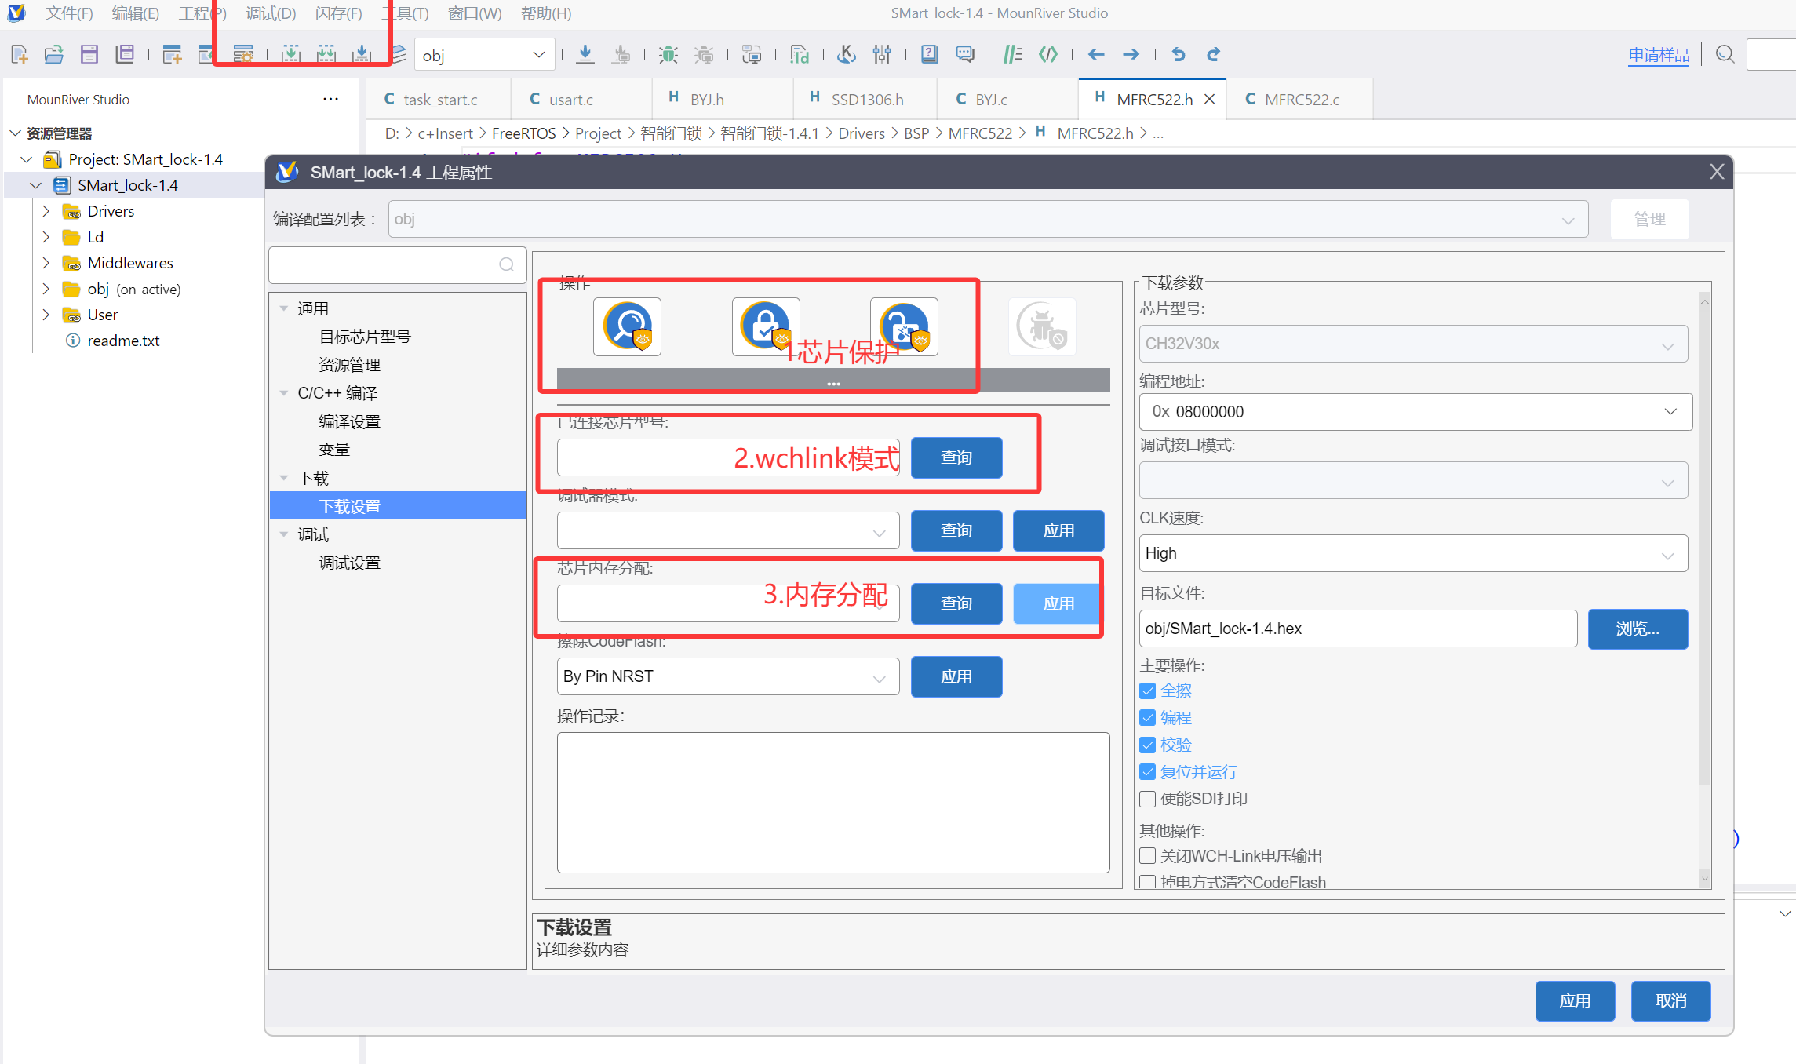Switch to the MFRC522.c tab
This screenshot has width=1796, height=1064.
point(1300,100)
